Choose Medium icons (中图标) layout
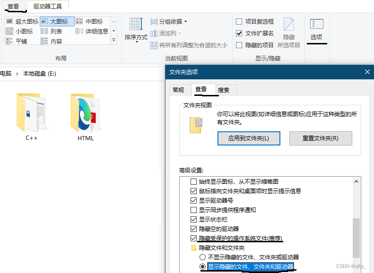 89,21
